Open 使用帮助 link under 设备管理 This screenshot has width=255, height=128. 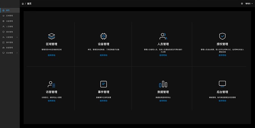point(104,55)
